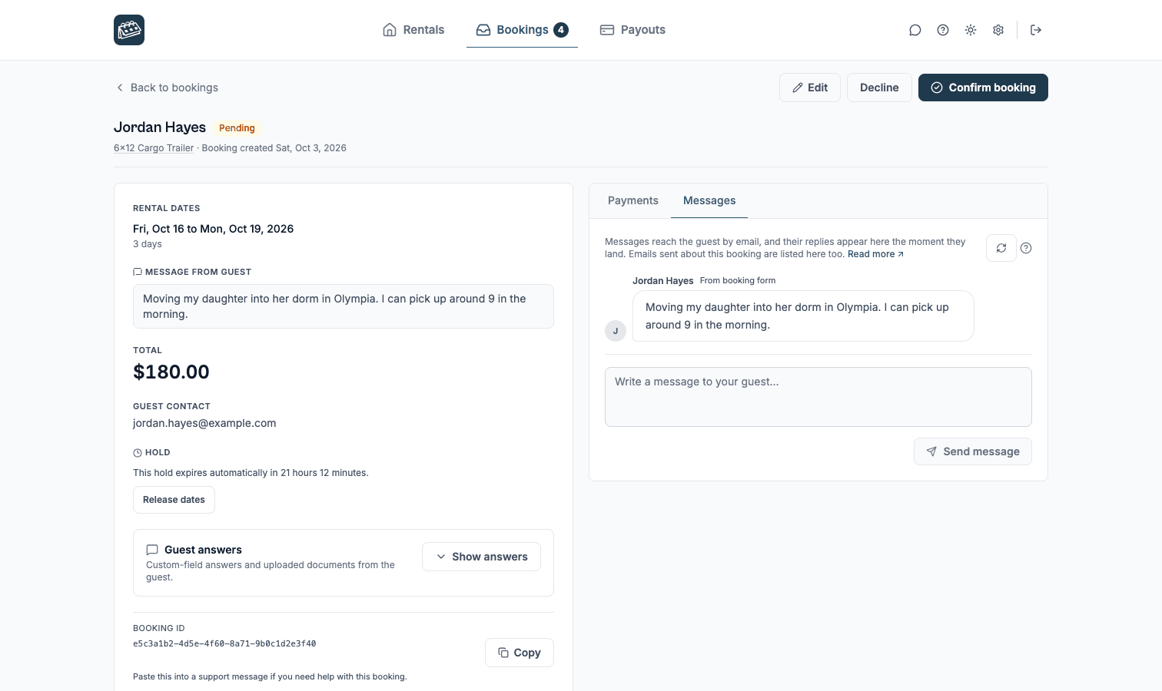Click the Guest answers heading
1162x691 pixels.
203,550
